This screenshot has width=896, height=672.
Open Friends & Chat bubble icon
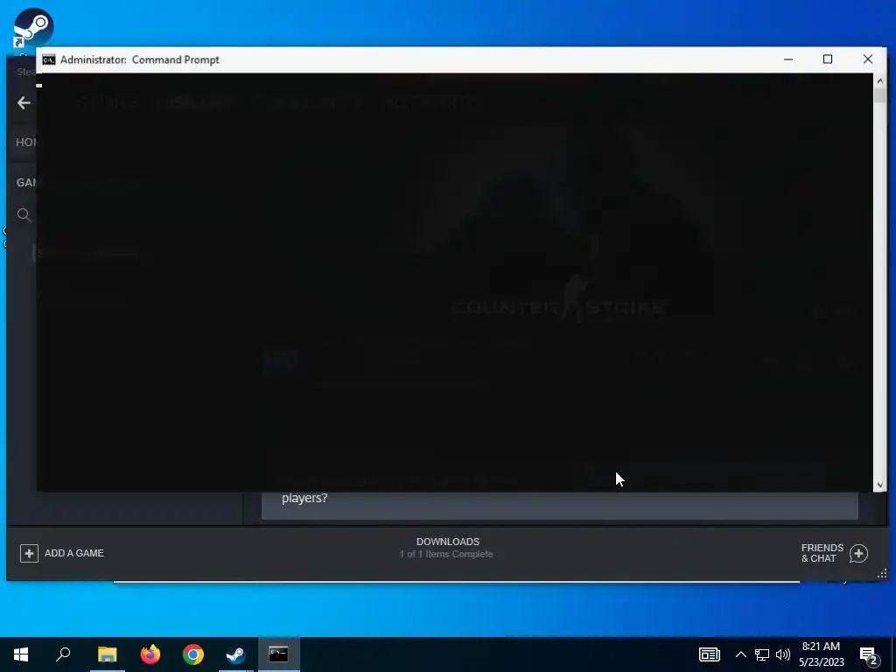(x=858, y=553)
